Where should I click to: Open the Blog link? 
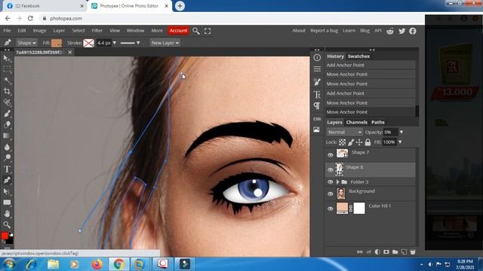pyautogui.click(x=365, y=31)
